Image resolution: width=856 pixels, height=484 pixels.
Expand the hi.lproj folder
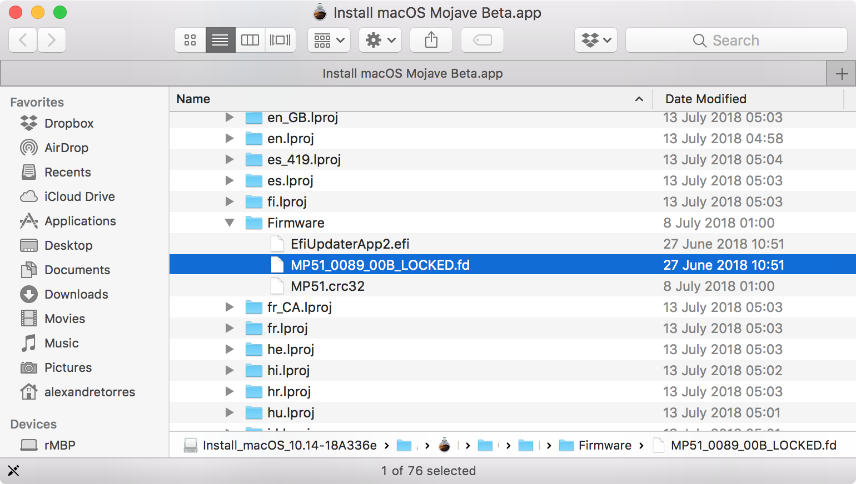click(x=230, y=370)
